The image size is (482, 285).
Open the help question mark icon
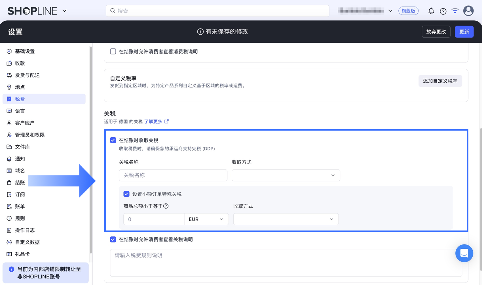coord(443,11)
